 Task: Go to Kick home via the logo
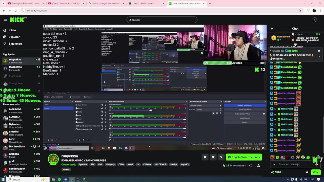coord(18,20)
